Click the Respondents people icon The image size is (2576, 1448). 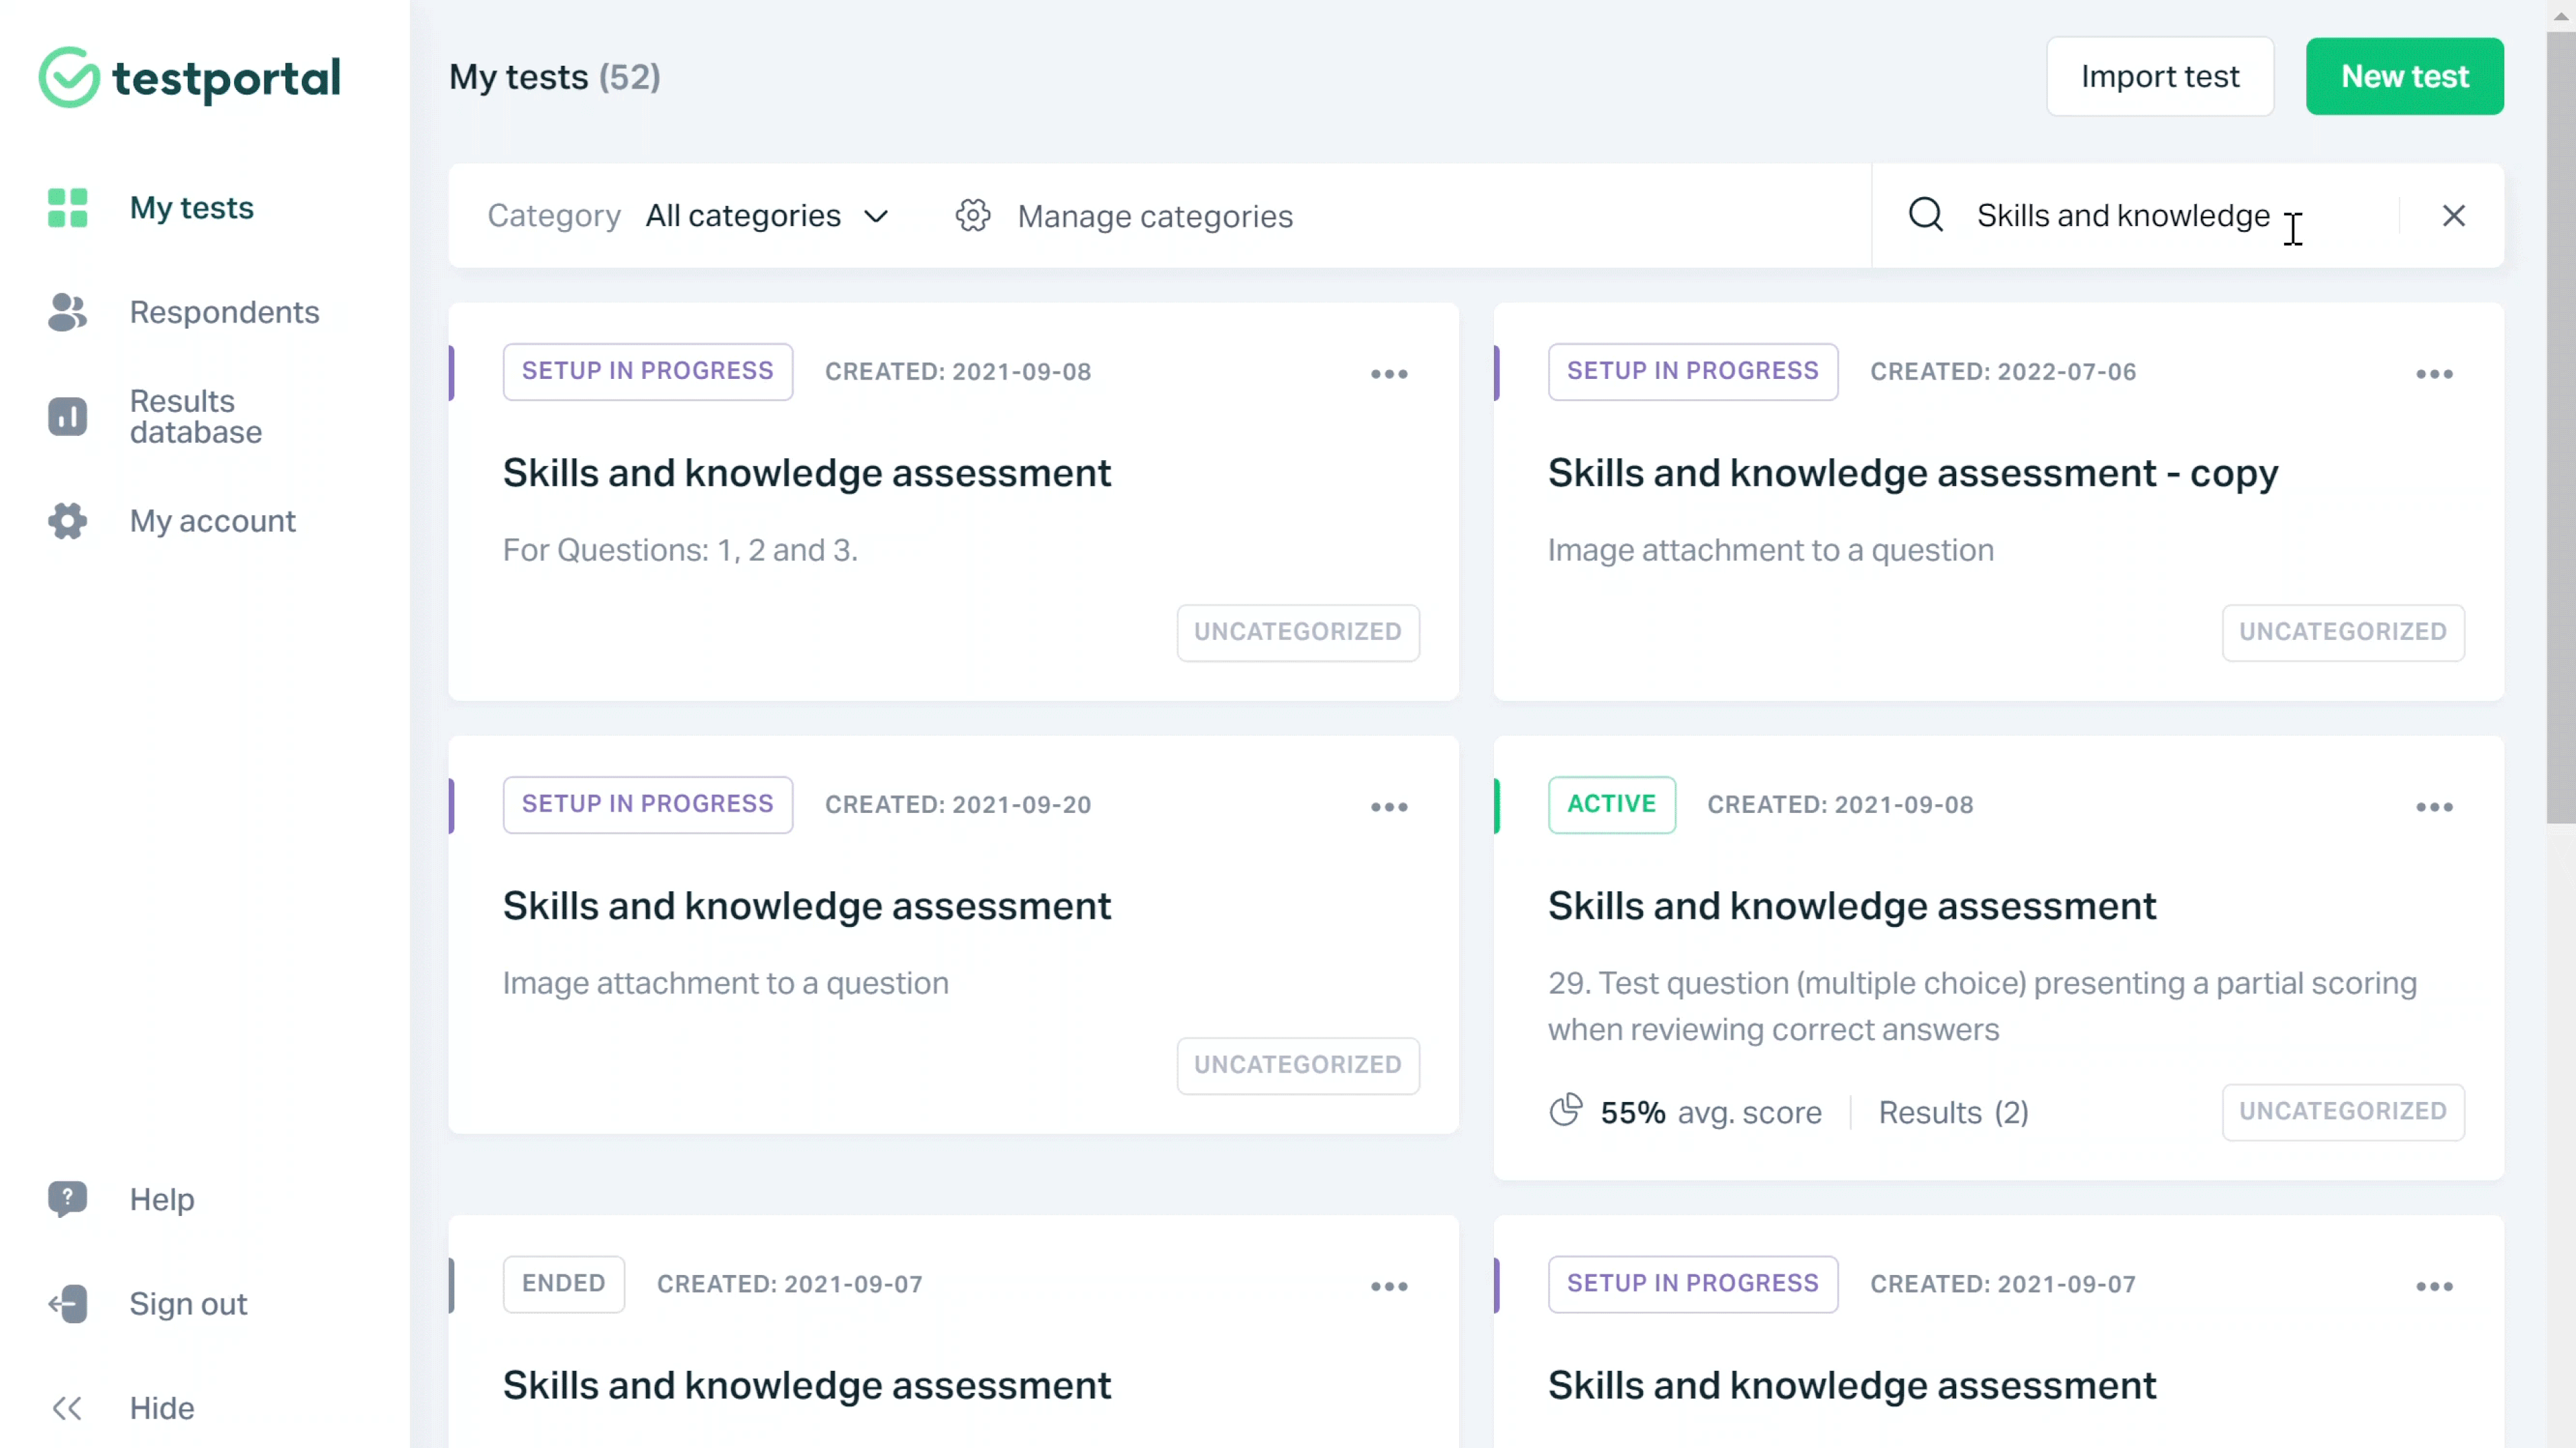pos(67,312)
